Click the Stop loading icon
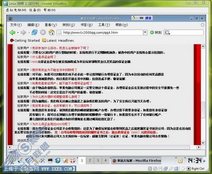The height and width of the screenshot is (174, 212). point(43,33)
